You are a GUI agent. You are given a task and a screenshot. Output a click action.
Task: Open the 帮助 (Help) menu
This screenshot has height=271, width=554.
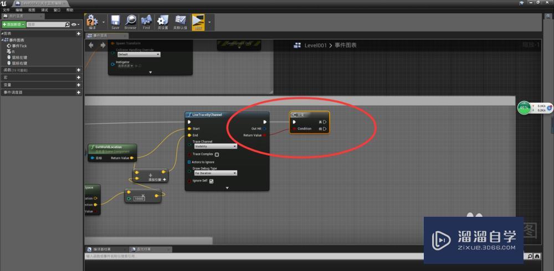[70, 11]
